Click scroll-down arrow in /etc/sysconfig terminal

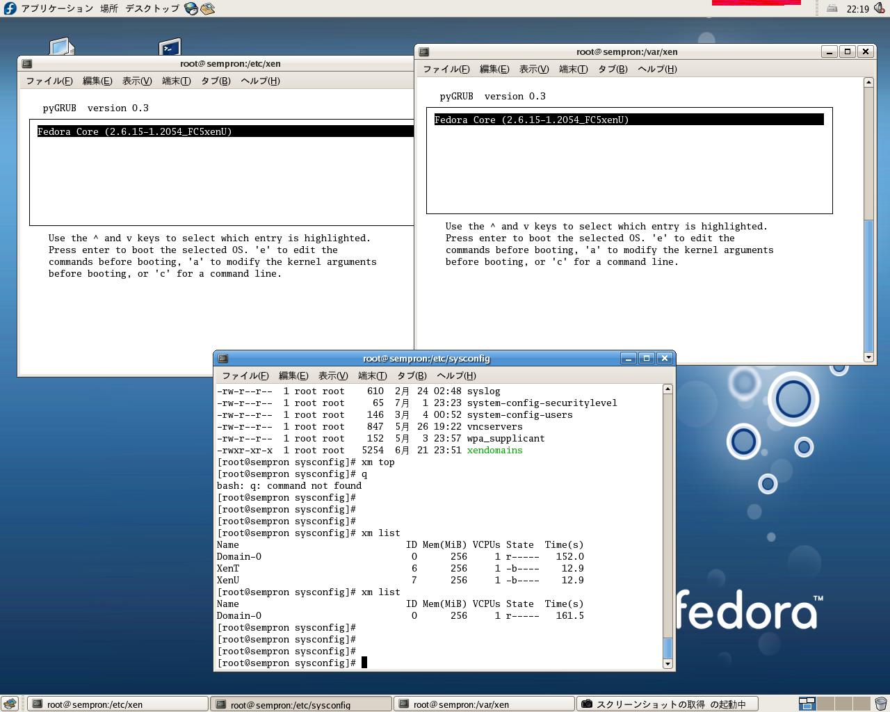click(x=667, y=664)
